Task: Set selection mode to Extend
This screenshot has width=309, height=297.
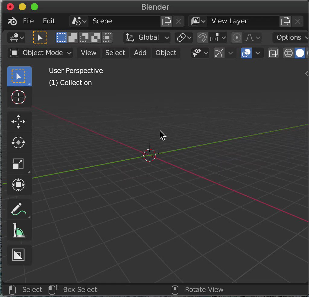Action: (x=73, y=38)
